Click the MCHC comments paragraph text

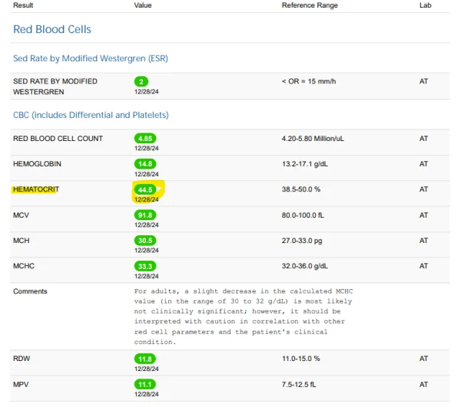point(242,317)
